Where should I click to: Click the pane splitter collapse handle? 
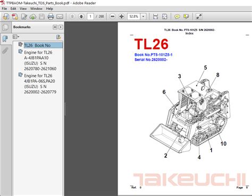65,109
